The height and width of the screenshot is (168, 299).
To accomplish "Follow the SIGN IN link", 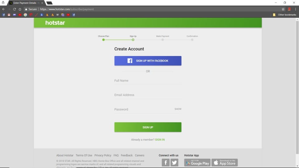I will [x=160, y=140].
